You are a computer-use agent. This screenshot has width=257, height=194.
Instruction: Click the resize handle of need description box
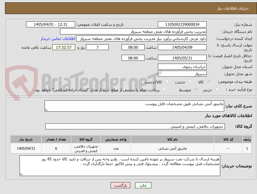point(46,110)
